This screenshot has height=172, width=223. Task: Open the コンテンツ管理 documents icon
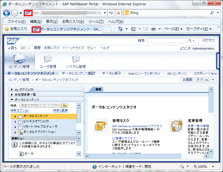[19, 59]
